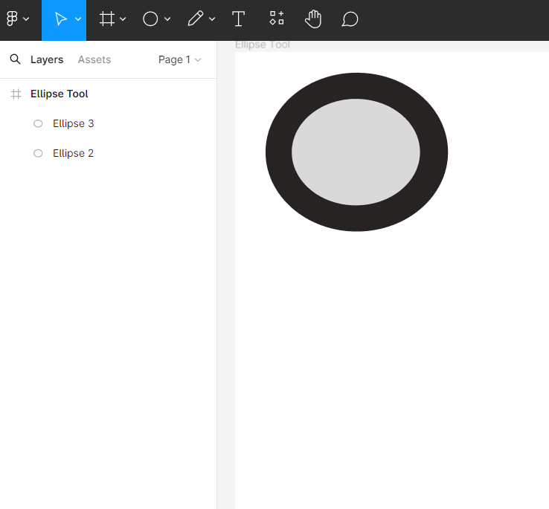Select the Pen tool
This screenshot has height=509, width=549.
coord(196,19)
